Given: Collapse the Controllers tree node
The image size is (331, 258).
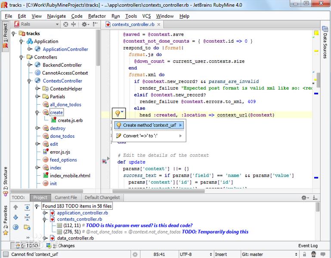Looking at the screenshot, I should pos(22,57).
